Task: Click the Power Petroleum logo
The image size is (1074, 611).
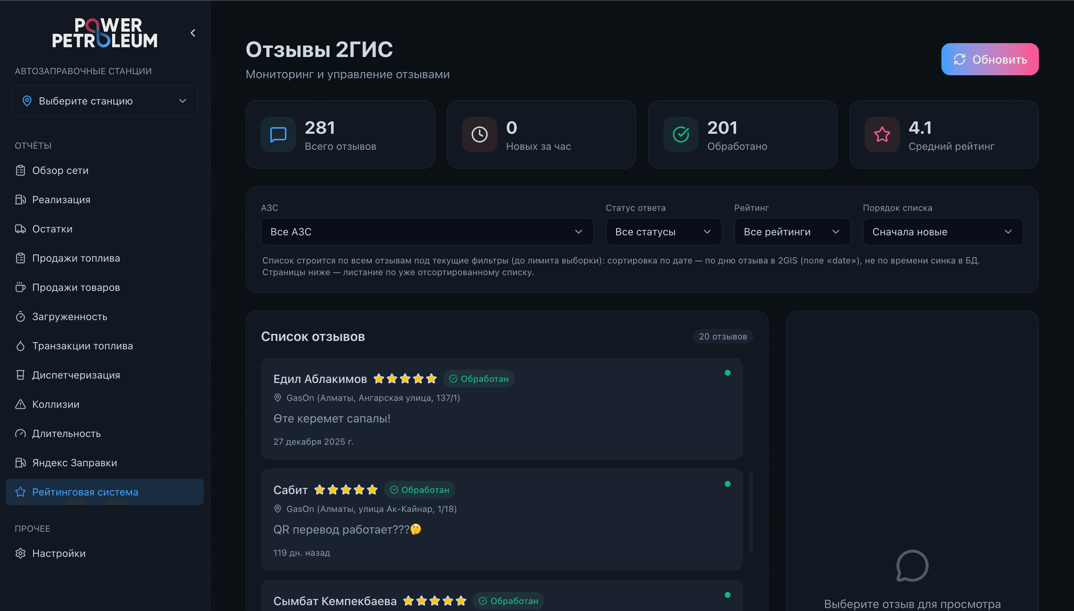Action: (x=104, y=33)
